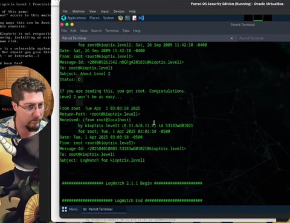Click 'LogWatch End' banner line
This screenshot has height=223, width=290.
[x=132, y=201]
